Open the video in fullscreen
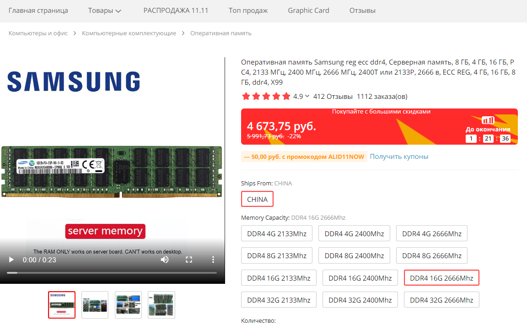 coord(189,260)
